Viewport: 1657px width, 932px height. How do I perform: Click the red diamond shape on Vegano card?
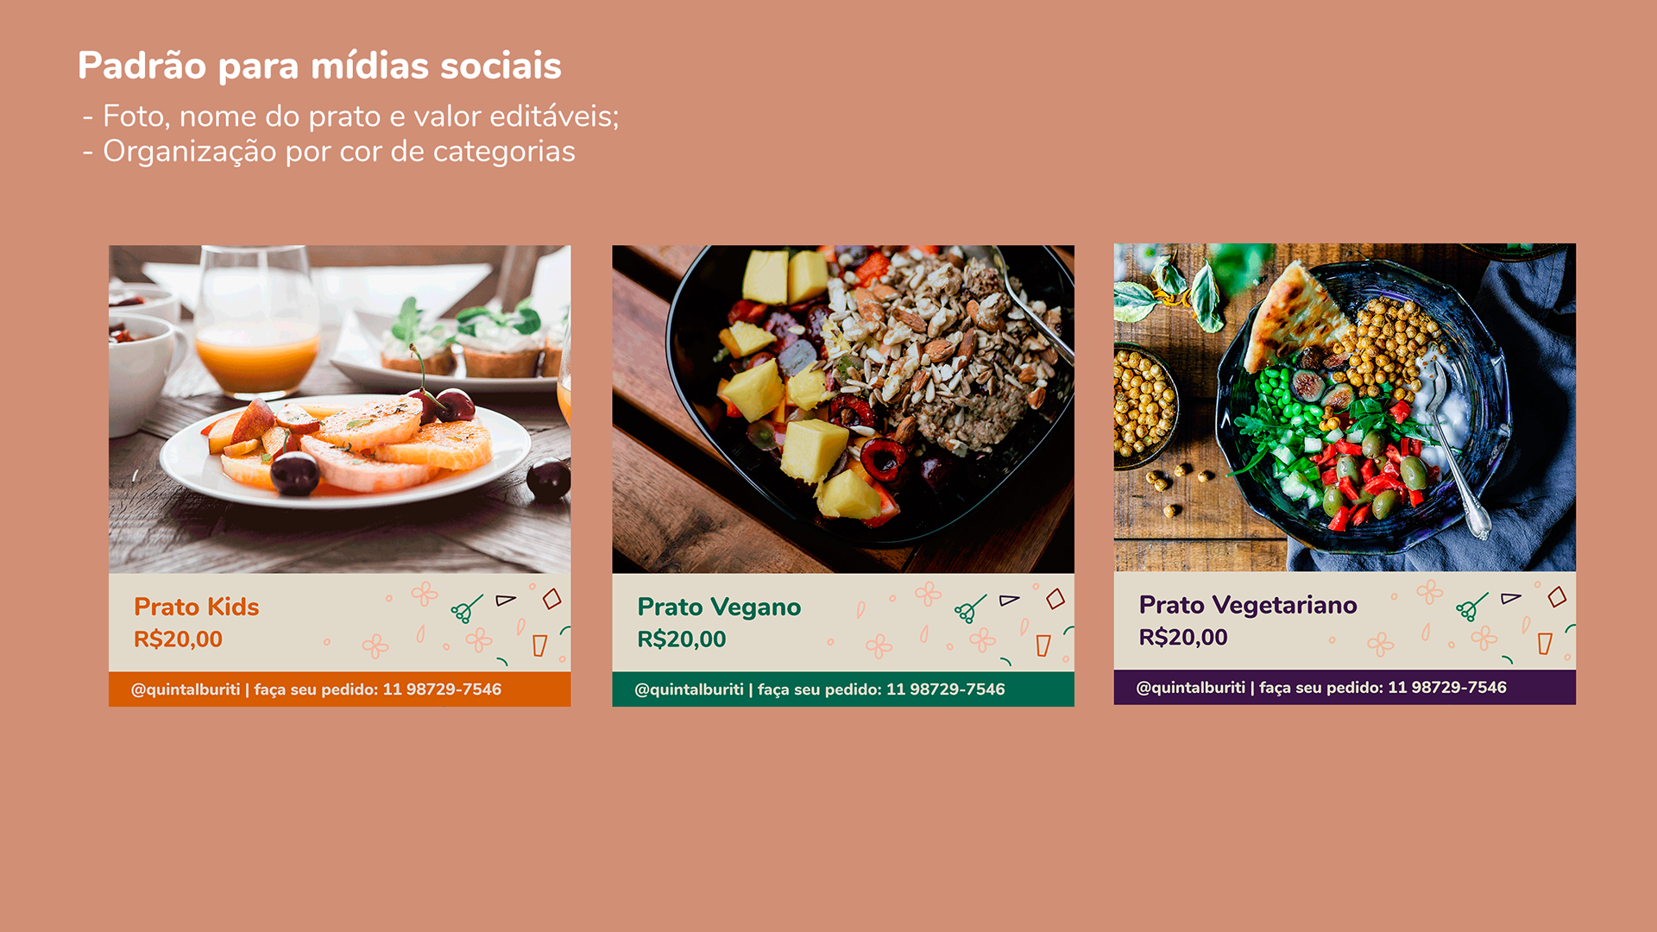[x=1055, y=598]
